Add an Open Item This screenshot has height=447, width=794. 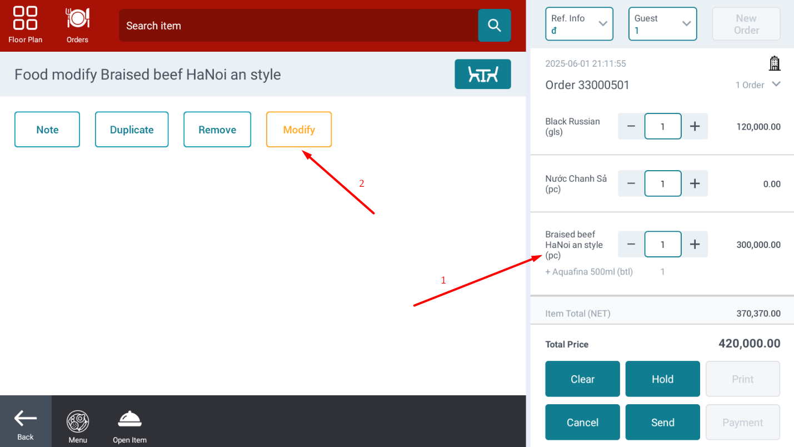(x=129, y=426)
